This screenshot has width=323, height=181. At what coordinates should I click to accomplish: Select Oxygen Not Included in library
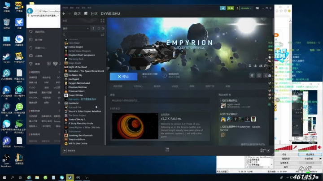(79, 83)
